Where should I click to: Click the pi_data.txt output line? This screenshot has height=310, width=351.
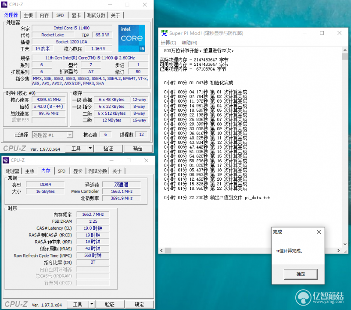pos(217,198)
